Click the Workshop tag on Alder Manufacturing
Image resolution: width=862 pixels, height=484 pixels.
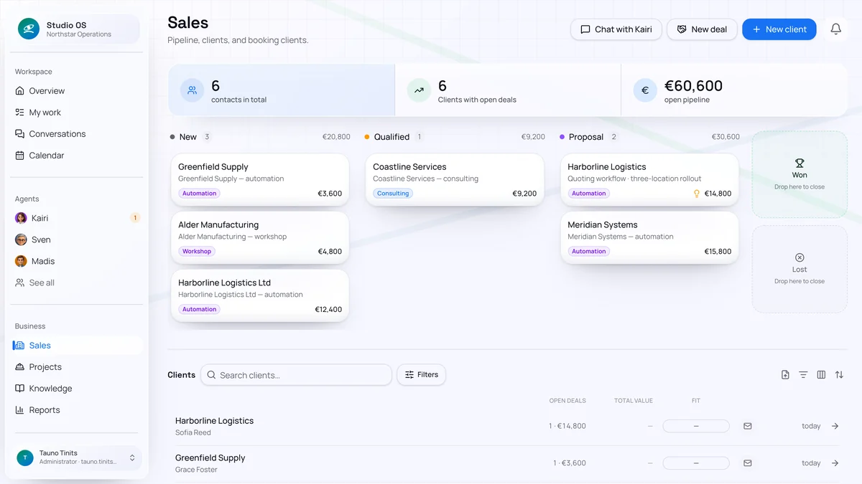pyautogui.click(x=197, y=252)
